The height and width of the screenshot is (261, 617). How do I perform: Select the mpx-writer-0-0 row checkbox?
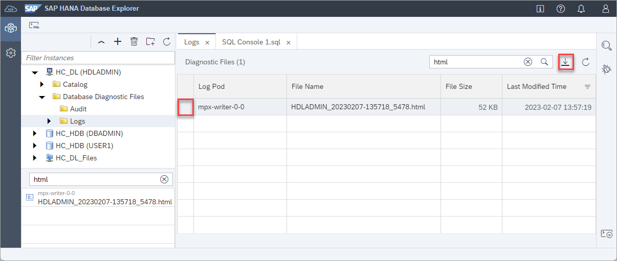click(x=185, y=107)
